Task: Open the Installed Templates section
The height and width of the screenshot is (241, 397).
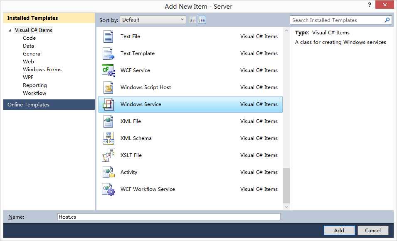Action: 49,18
